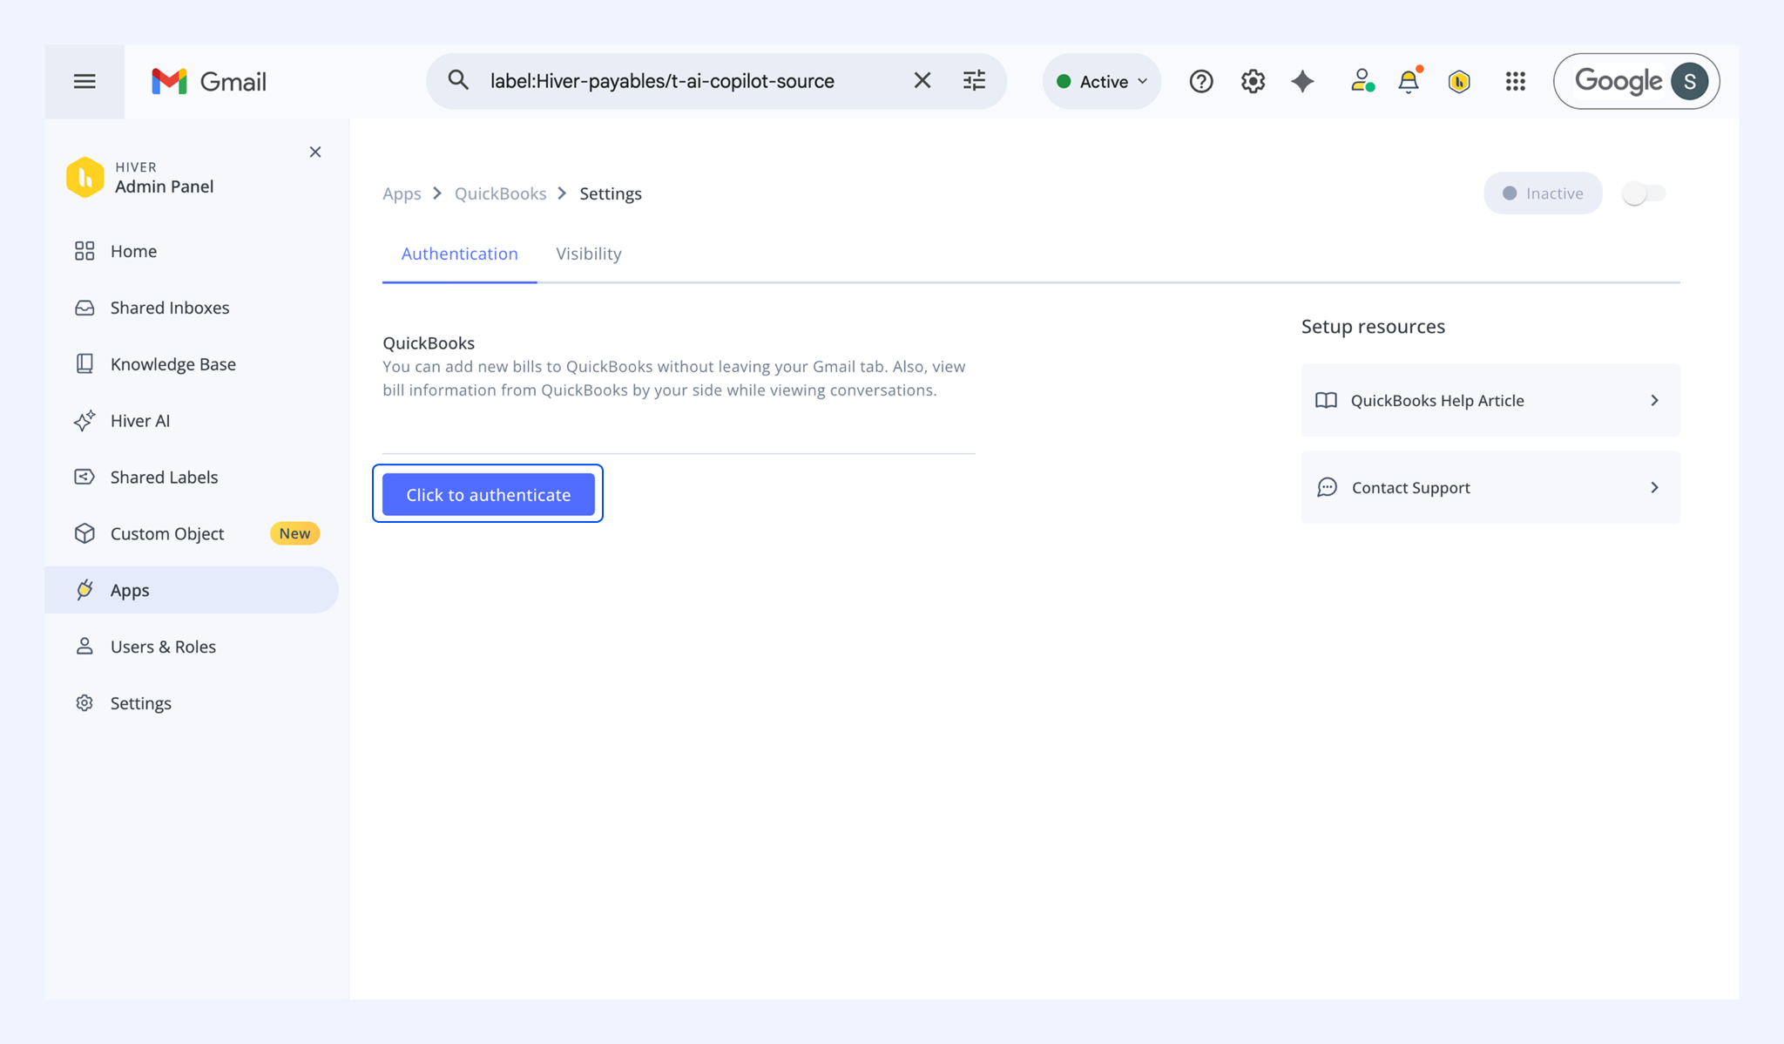Click the Custom Object cube icon
The image size is (1784, 1044).
point(84,533)
